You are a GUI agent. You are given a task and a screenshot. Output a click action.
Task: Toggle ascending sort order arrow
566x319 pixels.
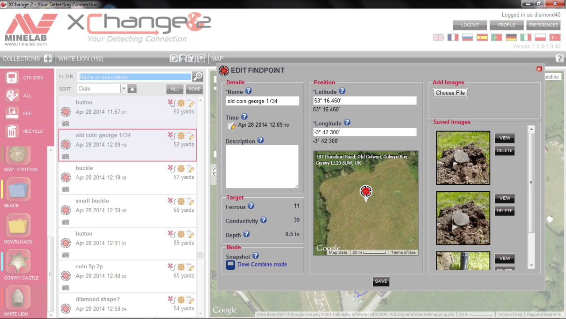[x=132, y=89]
